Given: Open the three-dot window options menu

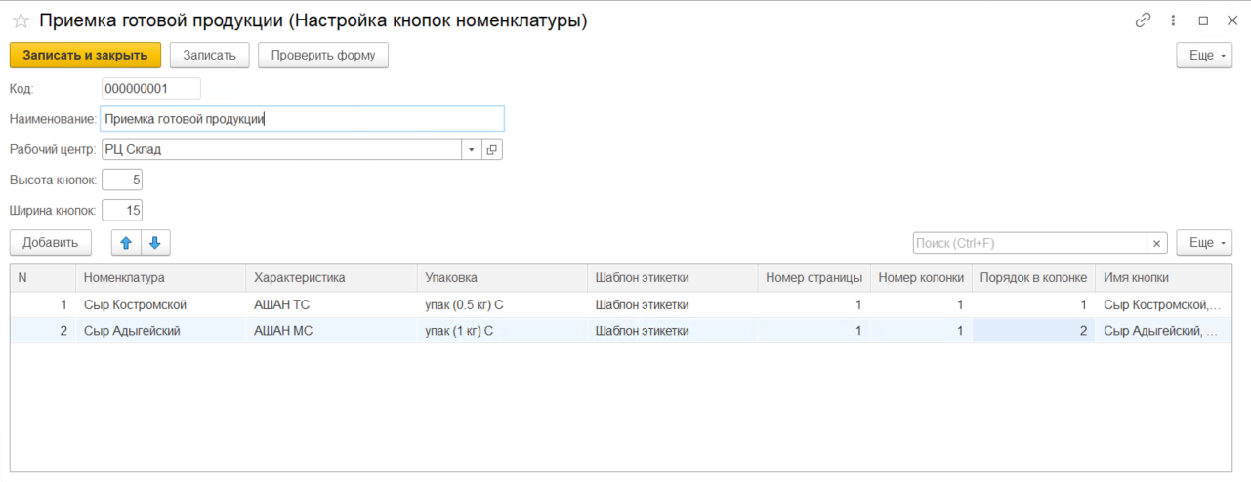Looking at the screenshot, I should (1173, 20).
